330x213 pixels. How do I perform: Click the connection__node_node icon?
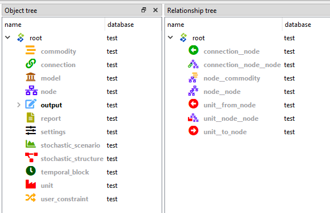[x=193, y=64]
